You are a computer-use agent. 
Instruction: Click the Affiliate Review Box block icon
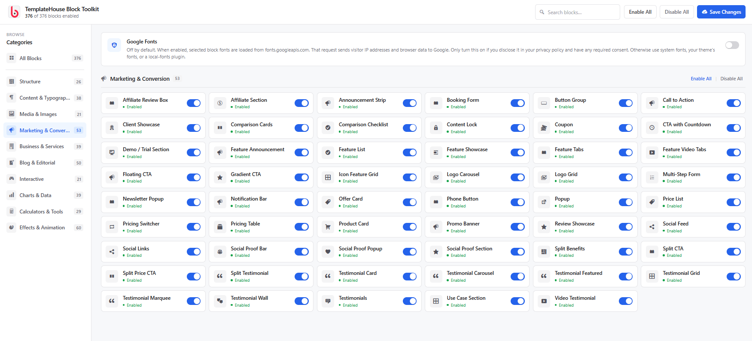point(112,103)
